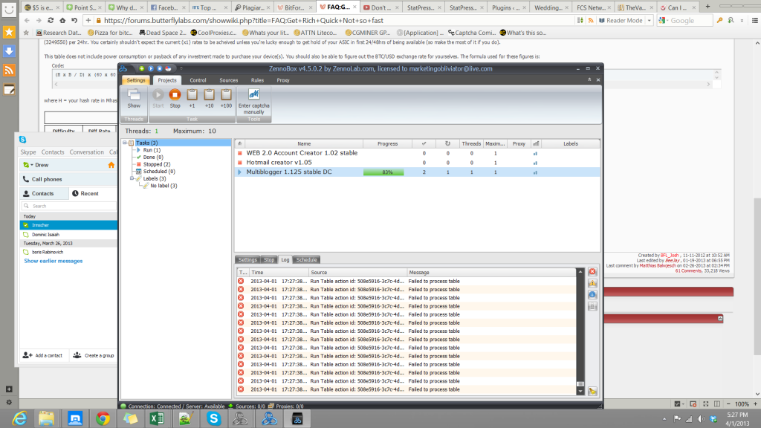Open File Explorer from the taskbar
This screenshot has width=761, height=428.
tap(47, 418)
